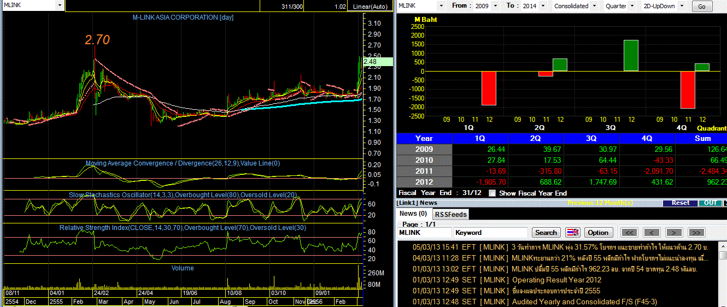Screen dimensions: 727x307
Task: Click the Go button
Action: coord(702,7)
